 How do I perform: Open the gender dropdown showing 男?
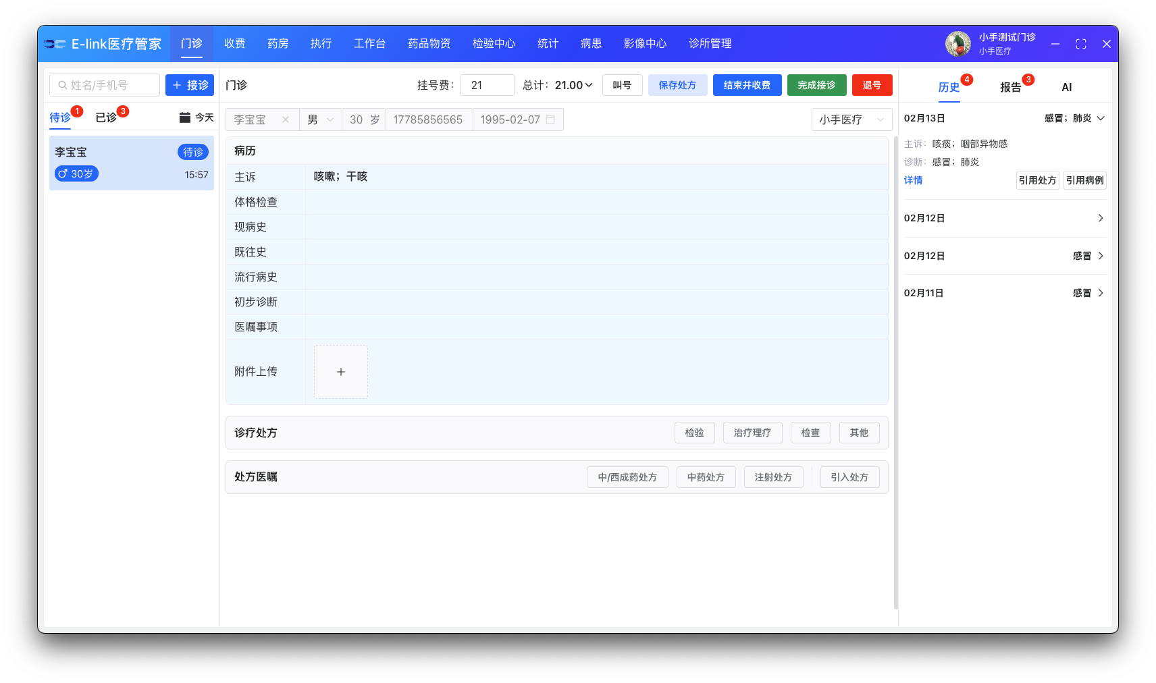(x=321, y=119)
